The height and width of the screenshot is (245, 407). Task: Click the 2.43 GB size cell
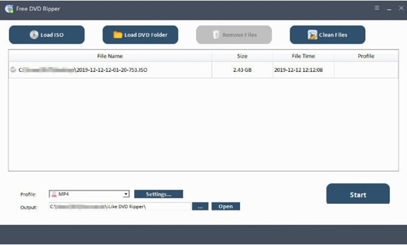tap(242, 70)
